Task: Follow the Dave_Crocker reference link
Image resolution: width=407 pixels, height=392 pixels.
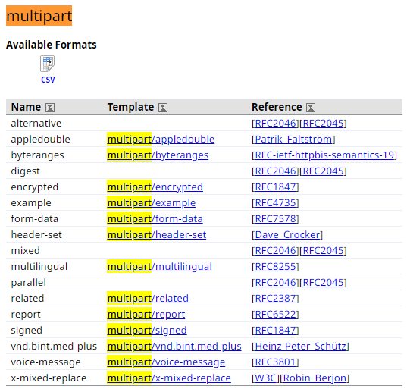Action: click(x=287, y=235)
